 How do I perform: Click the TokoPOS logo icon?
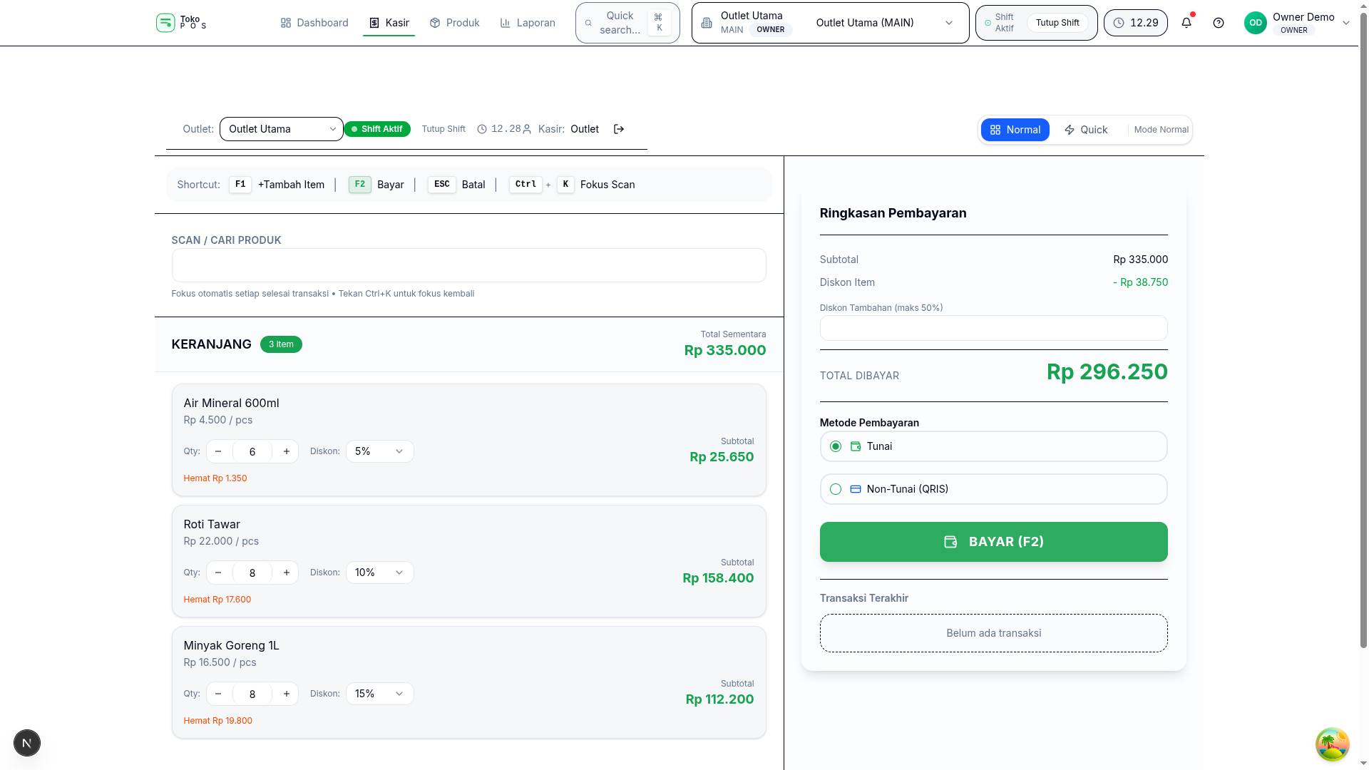pos(165,23)
